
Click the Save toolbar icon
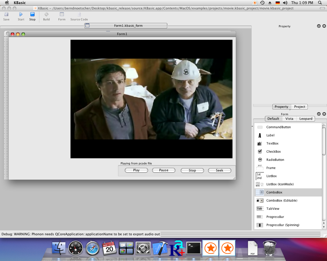6,15
